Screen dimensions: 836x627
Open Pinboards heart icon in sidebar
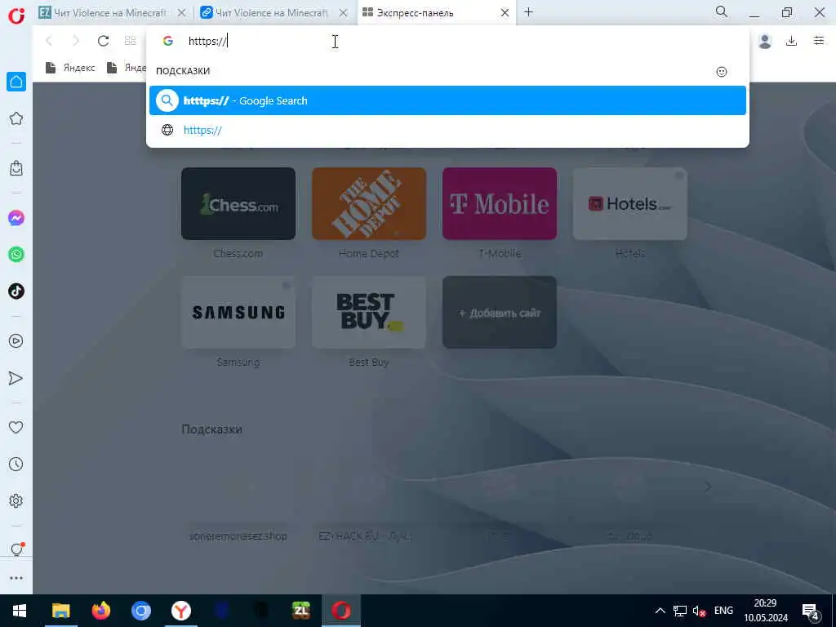coord(16,427)
